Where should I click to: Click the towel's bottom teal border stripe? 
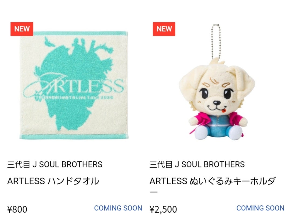pos(74,137)
